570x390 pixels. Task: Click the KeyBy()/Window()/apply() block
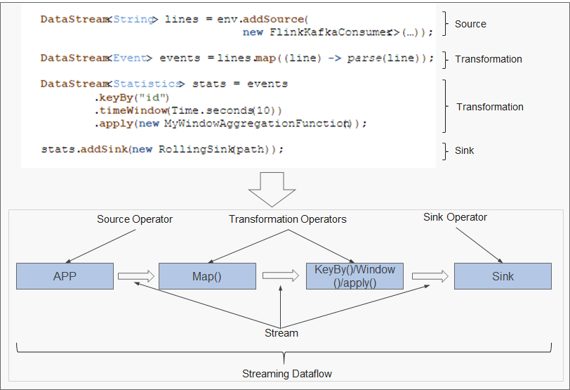tap(354, 276)
